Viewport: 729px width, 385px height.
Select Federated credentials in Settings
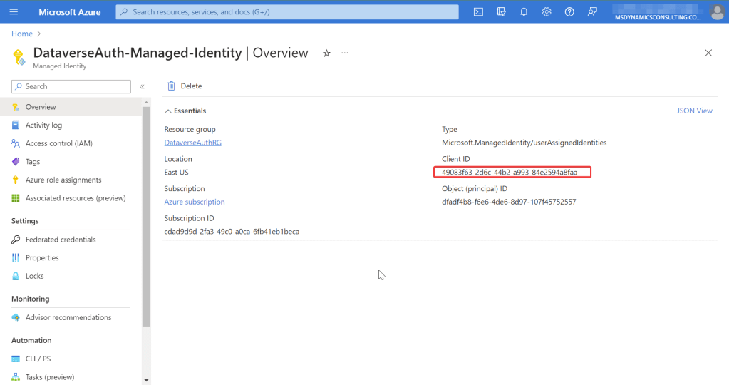click(61, 240)
